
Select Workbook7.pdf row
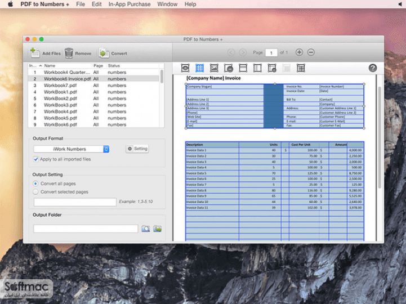click(x=93, y=86)
